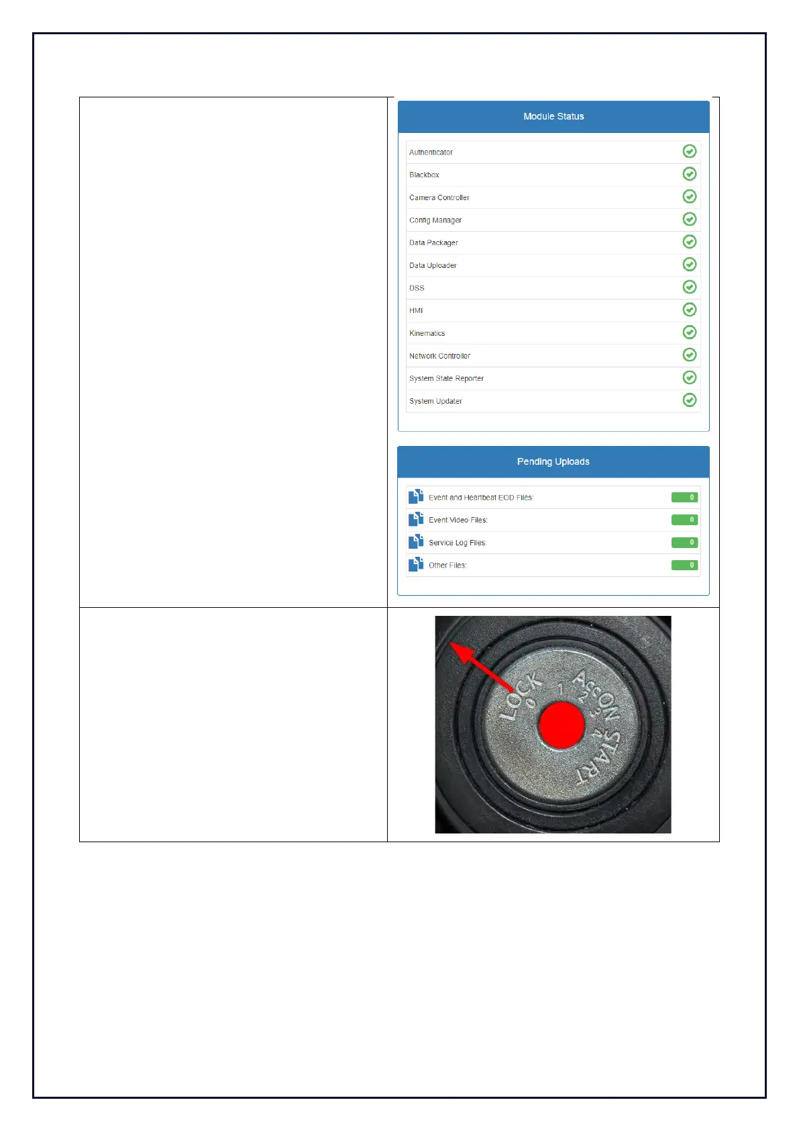
Task: Click the System Updater module label
Action: pos(435,401)
